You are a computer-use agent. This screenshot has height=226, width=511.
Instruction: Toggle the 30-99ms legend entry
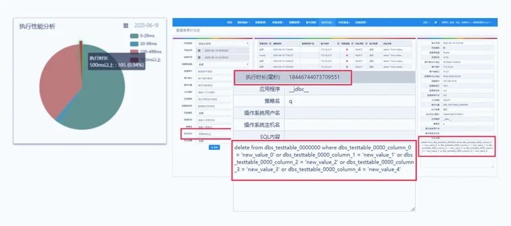[x=143, y=44]
